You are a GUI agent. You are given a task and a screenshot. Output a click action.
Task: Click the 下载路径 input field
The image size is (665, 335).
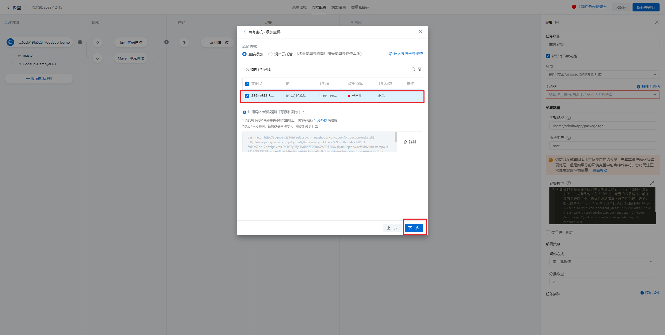[x=602, y=126]
